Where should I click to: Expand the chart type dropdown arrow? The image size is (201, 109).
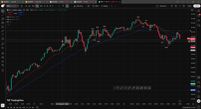click(x=70, y=6)
